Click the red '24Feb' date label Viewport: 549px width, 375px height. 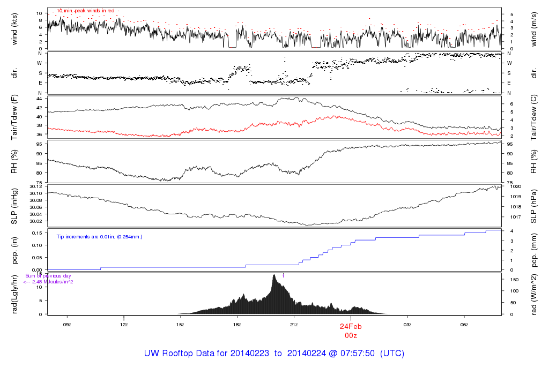coord(351,326)
